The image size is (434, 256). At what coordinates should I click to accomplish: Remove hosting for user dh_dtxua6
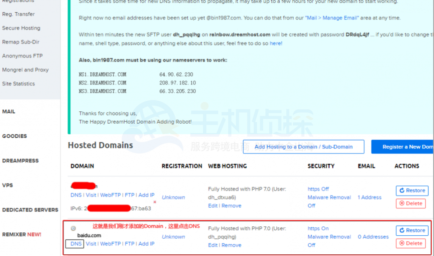pyautogui.click(x=231, y=206)
